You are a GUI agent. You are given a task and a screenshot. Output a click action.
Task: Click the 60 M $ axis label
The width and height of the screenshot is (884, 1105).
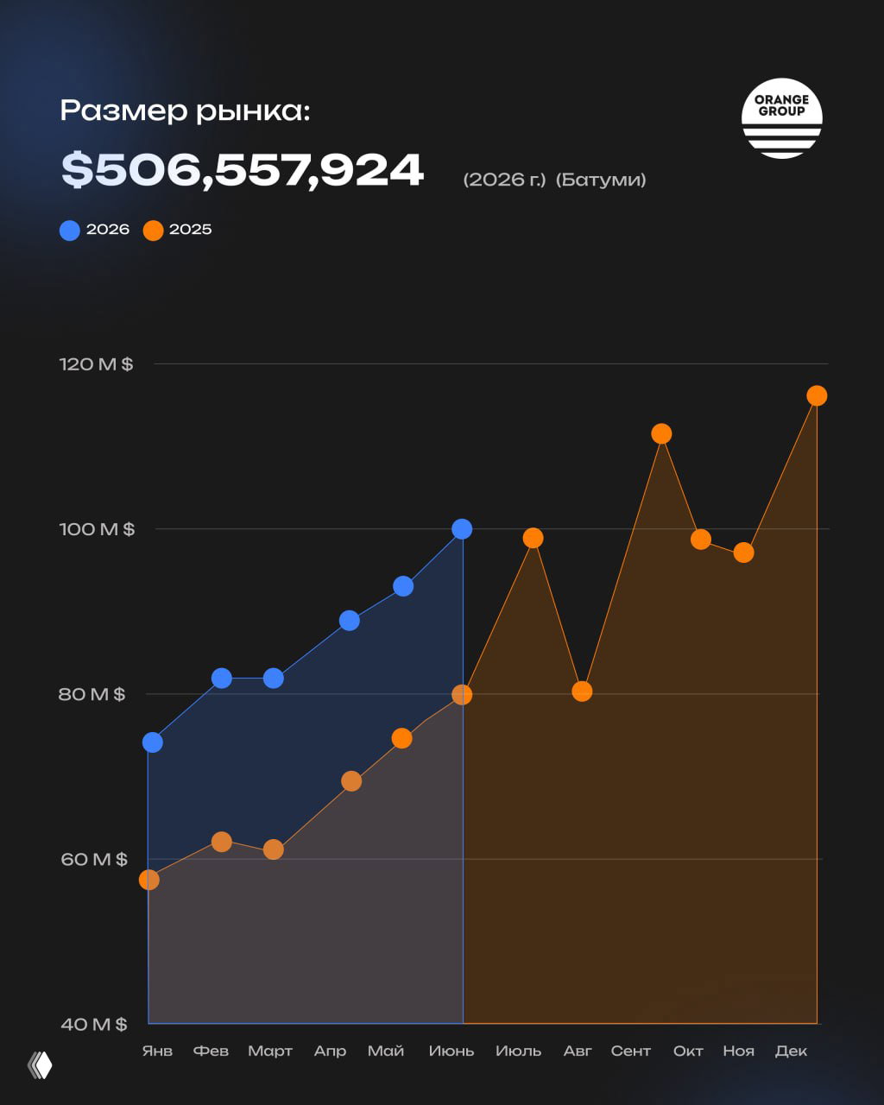click(93, 859)
